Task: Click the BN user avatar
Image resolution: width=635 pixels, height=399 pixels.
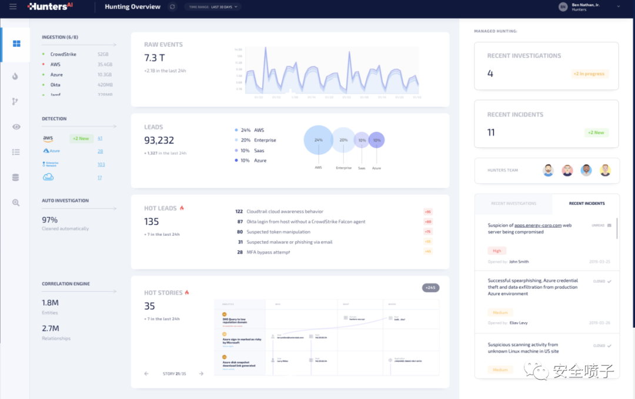Action: tap(563, 7)
